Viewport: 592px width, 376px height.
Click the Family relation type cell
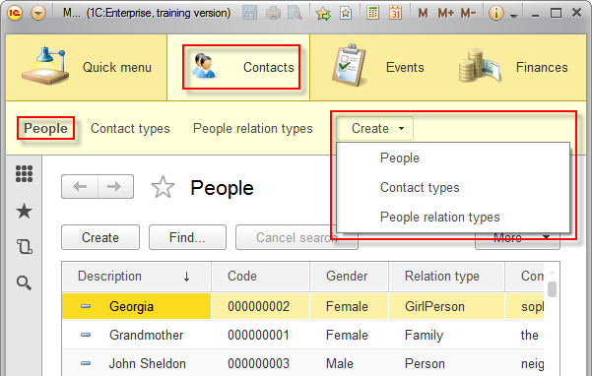446,335
